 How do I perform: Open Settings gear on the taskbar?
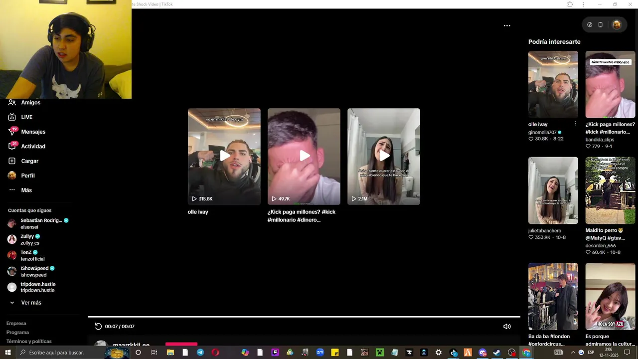[439, 353]
